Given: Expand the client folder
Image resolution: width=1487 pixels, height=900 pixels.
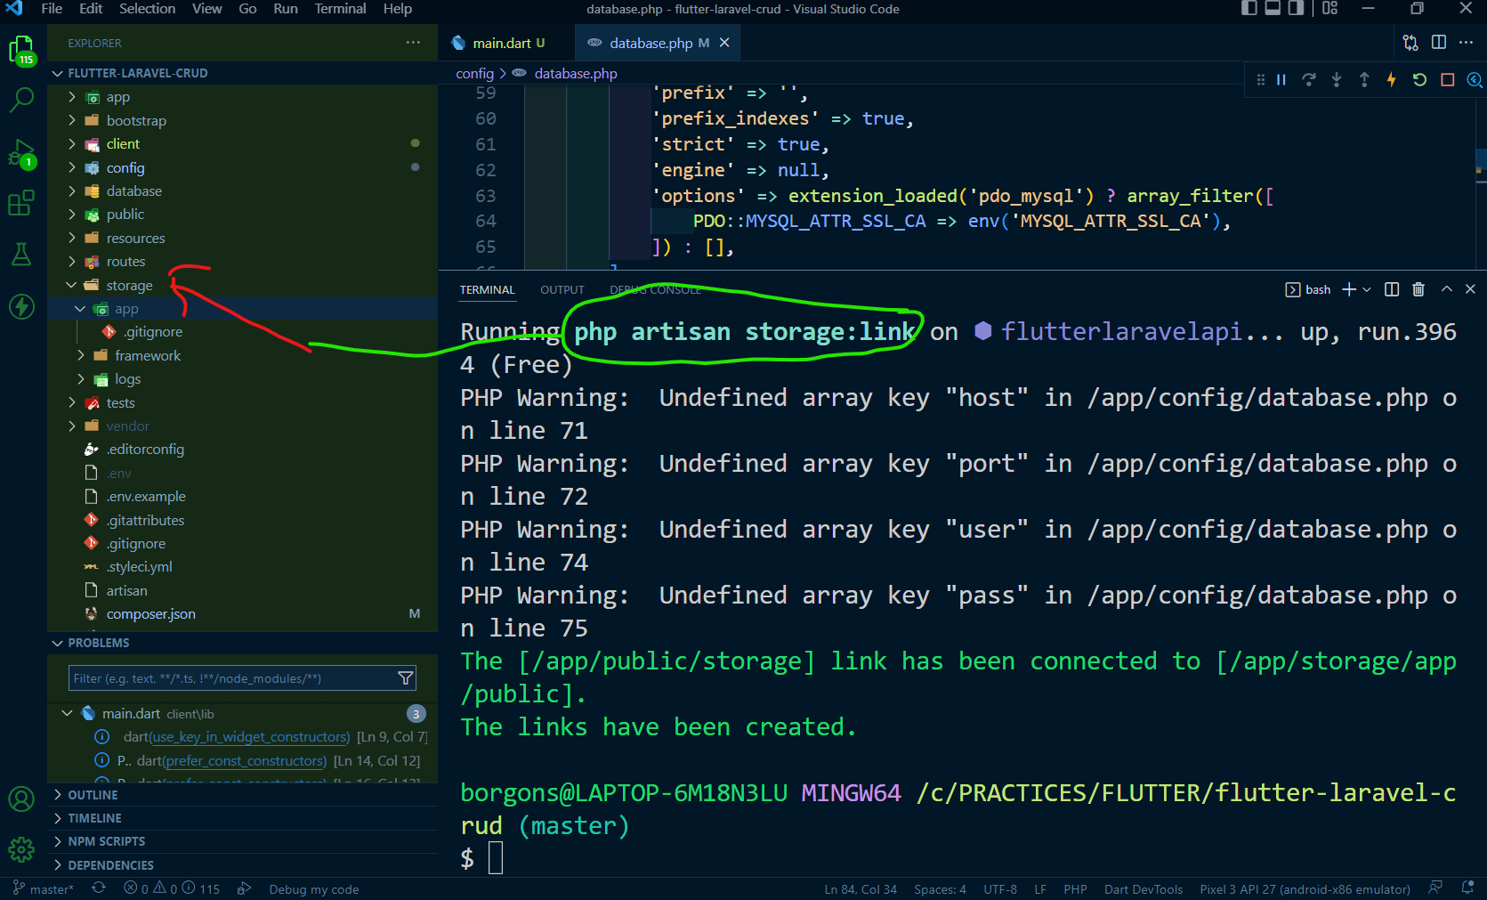Looking at the screenshot, I should (x=242, y=143).
